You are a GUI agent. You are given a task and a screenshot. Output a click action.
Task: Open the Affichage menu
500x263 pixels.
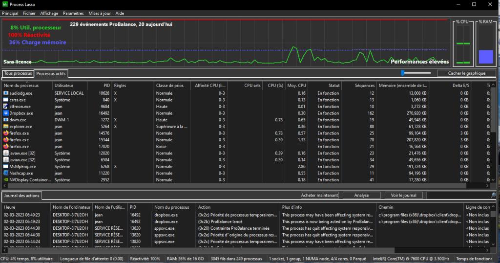coord(49,13)
